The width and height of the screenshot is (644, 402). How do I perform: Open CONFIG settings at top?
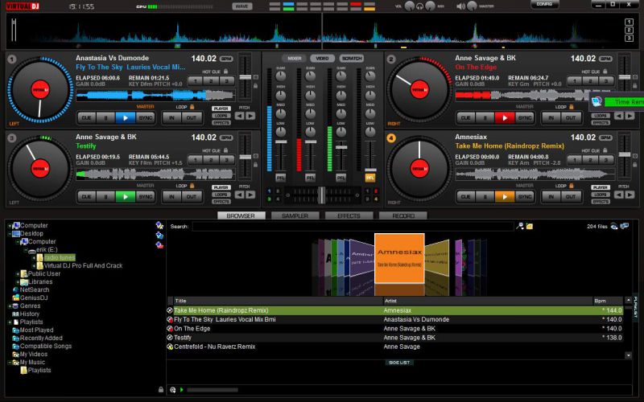tap(545, 4)
